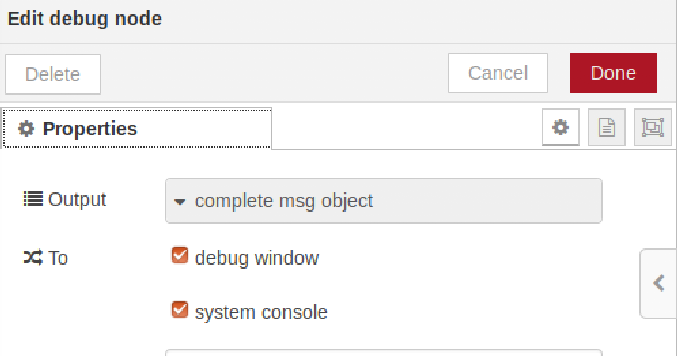The height and width of the screenshot is (356, 677).
Task: Uncheck the debug window checkbox
Action: [x=180, y=255]
